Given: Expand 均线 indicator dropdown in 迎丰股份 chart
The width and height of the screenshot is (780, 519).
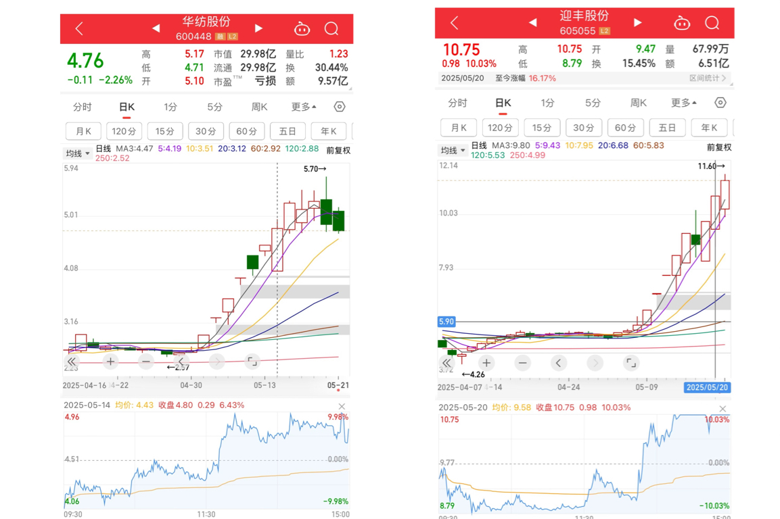Looking at the screenshot, I should pos(453,150).
